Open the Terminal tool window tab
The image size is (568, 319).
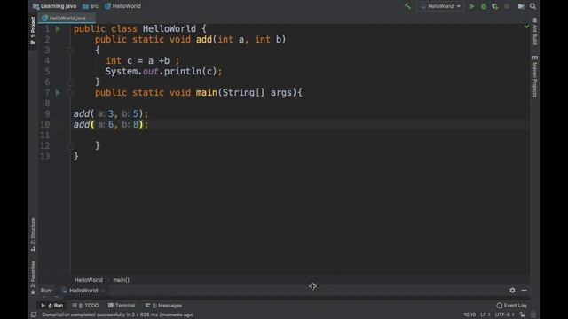[122, 305]
